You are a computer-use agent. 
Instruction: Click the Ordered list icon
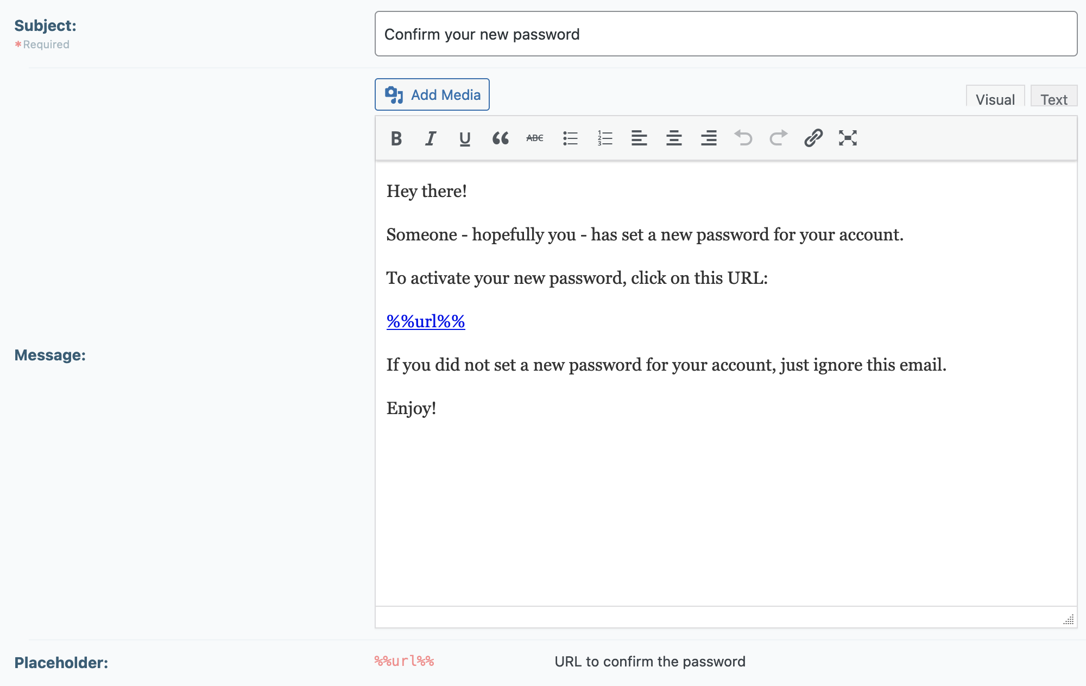[603, 137]
